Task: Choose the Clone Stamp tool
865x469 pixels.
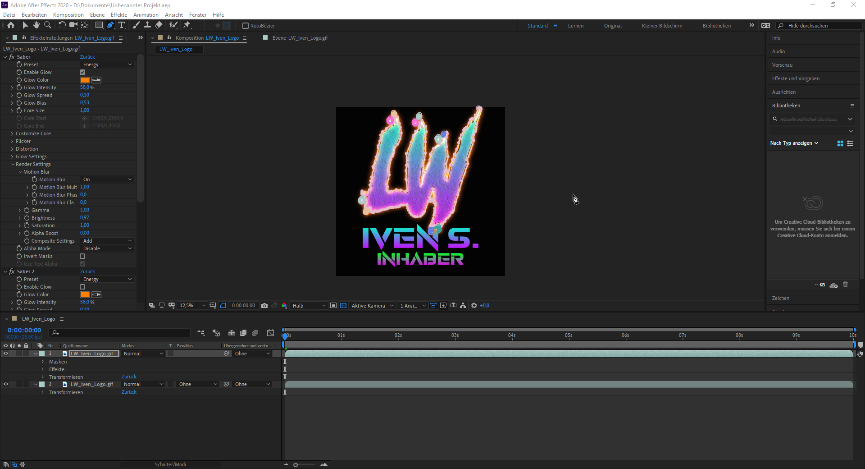Action: tap(147, 25)
